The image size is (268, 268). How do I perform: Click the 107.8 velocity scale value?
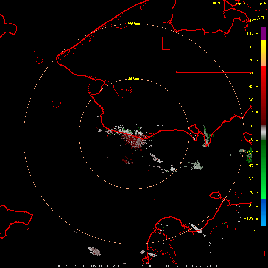click(x=252, y=33)
